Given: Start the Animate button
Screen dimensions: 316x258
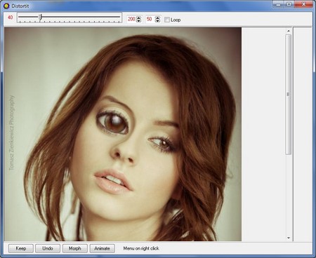Looking at the screenshot, I should [x=102, y=248].
